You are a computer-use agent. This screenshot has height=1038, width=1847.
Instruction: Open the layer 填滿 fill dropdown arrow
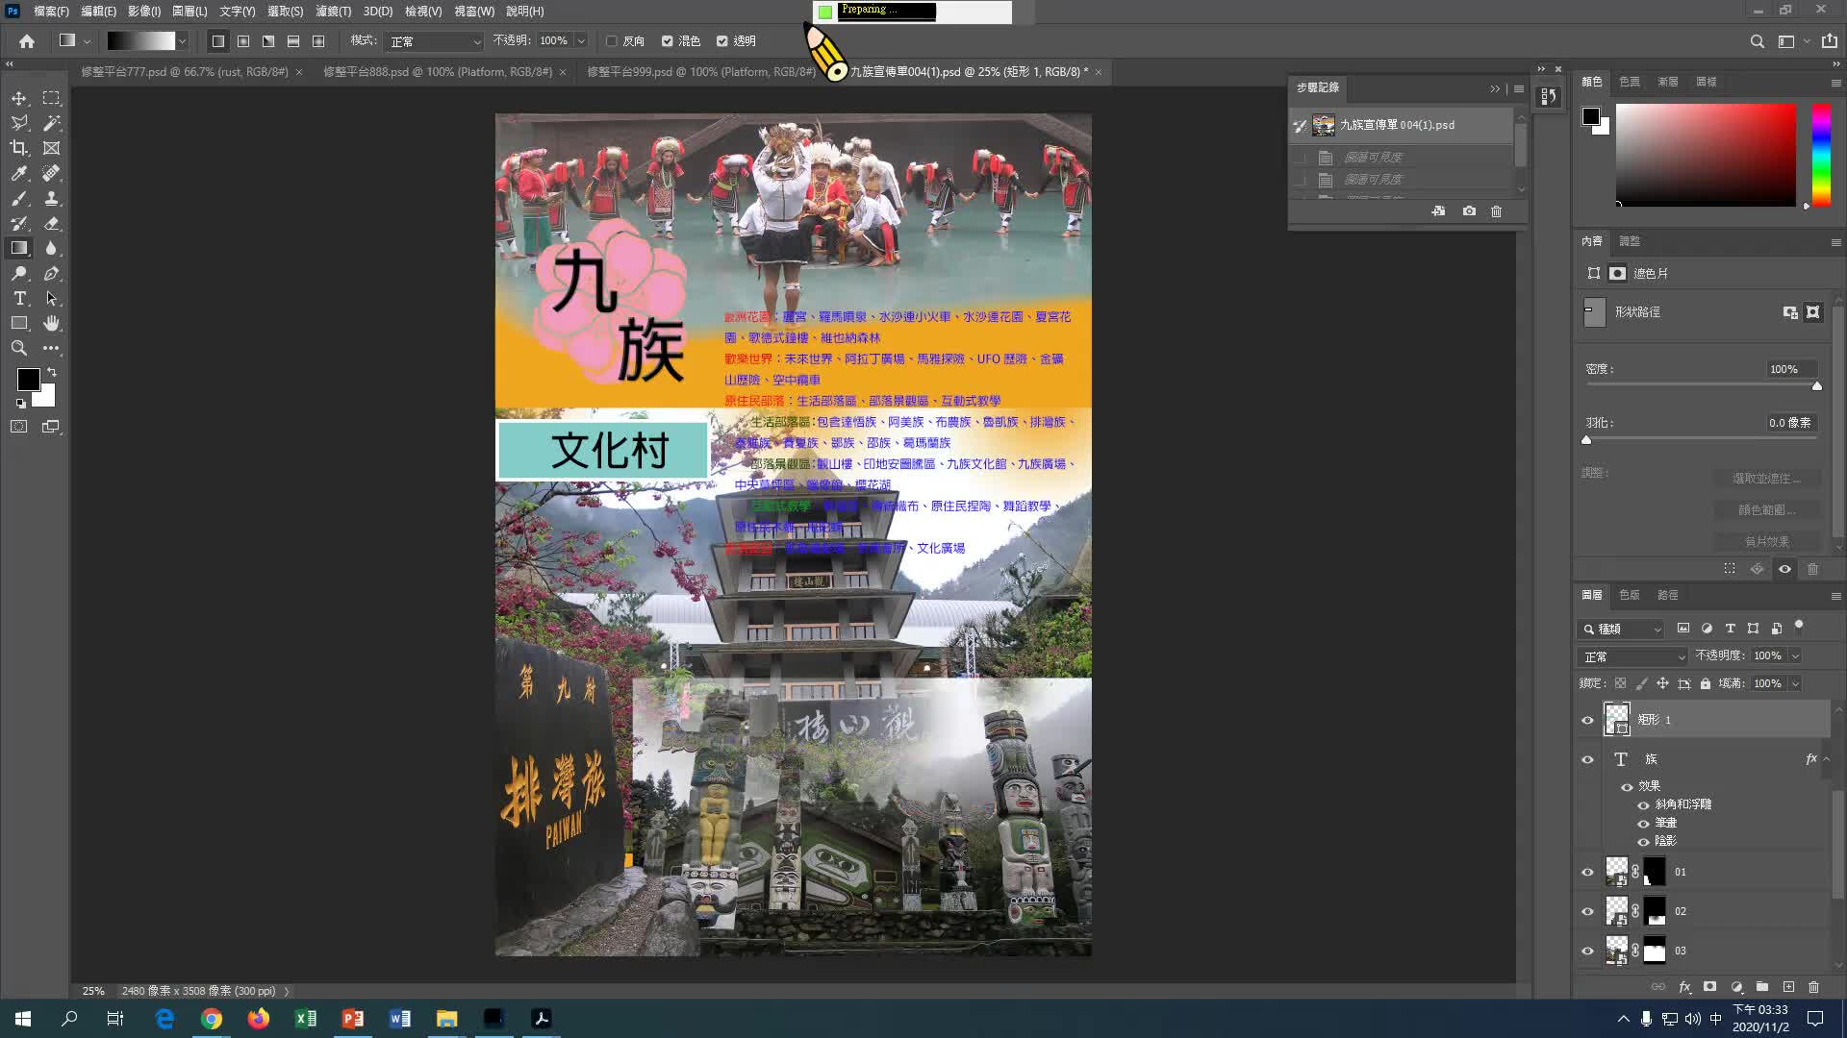point(1795,684)
